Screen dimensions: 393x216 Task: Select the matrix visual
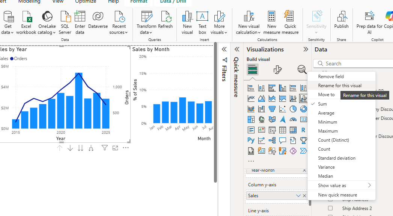pos(293,130)
